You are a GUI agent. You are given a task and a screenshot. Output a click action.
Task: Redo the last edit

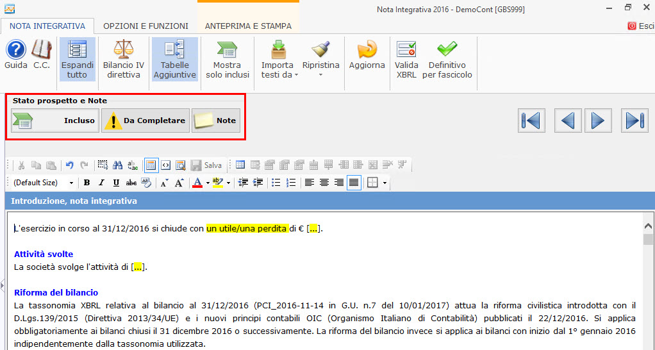(x=85, y=165)
